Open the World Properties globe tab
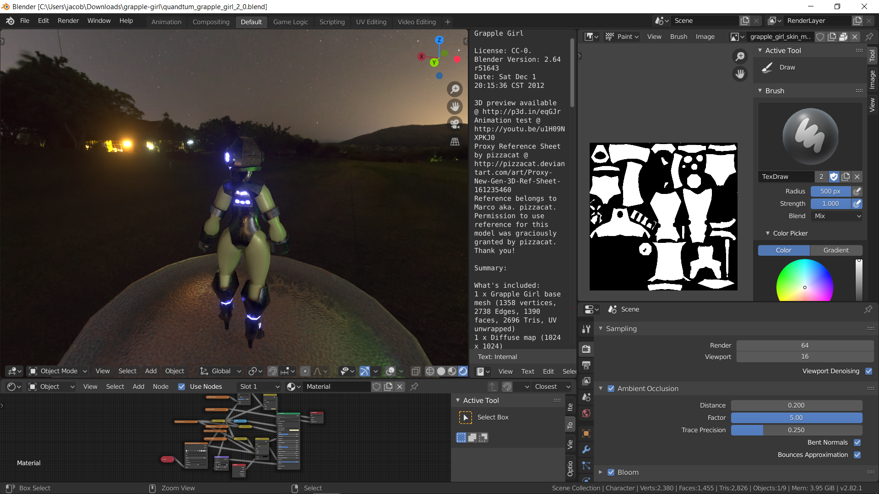 tap(586, 413)
